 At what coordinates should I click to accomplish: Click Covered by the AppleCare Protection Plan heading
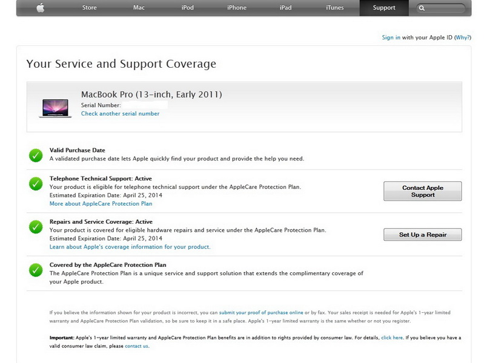(x=108, y=265)
